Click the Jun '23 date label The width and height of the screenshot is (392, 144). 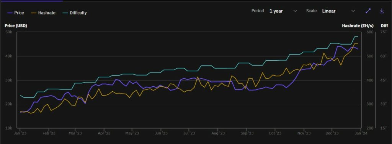161,134
